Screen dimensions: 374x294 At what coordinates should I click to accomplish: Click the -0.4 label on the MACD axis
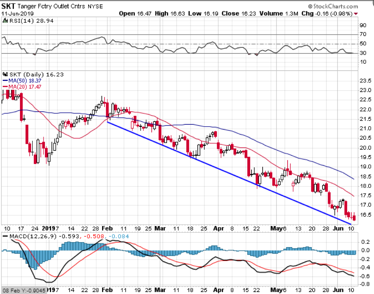tap(364, 267)
